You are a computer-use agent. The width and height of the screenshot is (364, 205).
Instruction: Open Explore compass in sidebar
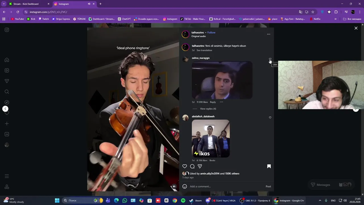(x=7, y=102)
